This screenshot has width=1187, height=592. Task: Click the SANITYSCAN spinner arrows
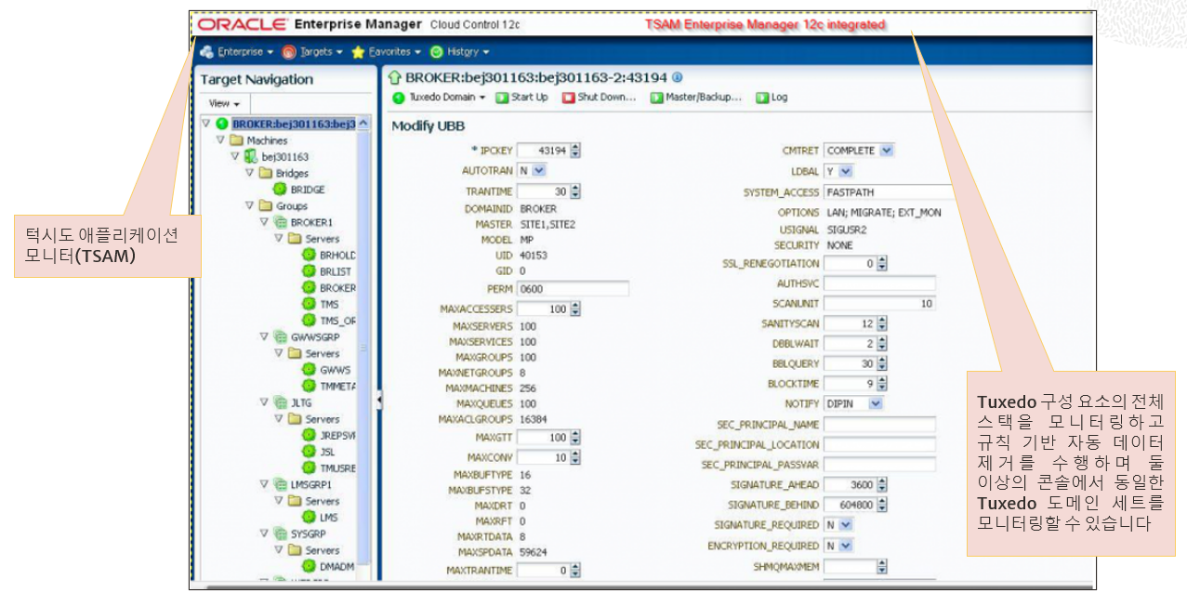(882, 323)
